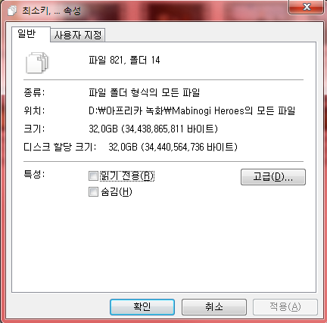Tick the 숨김(H) checkbox
This screenshot has width=327, height=323.
(x=93, y=192)
